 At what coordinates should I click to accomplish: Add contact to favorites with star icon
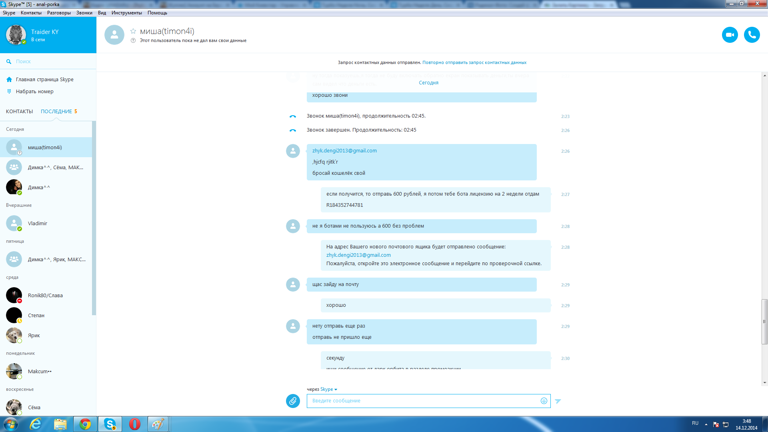pyautogui.click(x=133, y=31)
